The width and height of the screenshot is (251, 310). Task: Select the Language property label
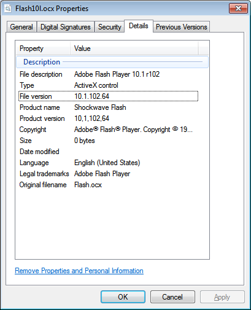[x=34, y=163]
